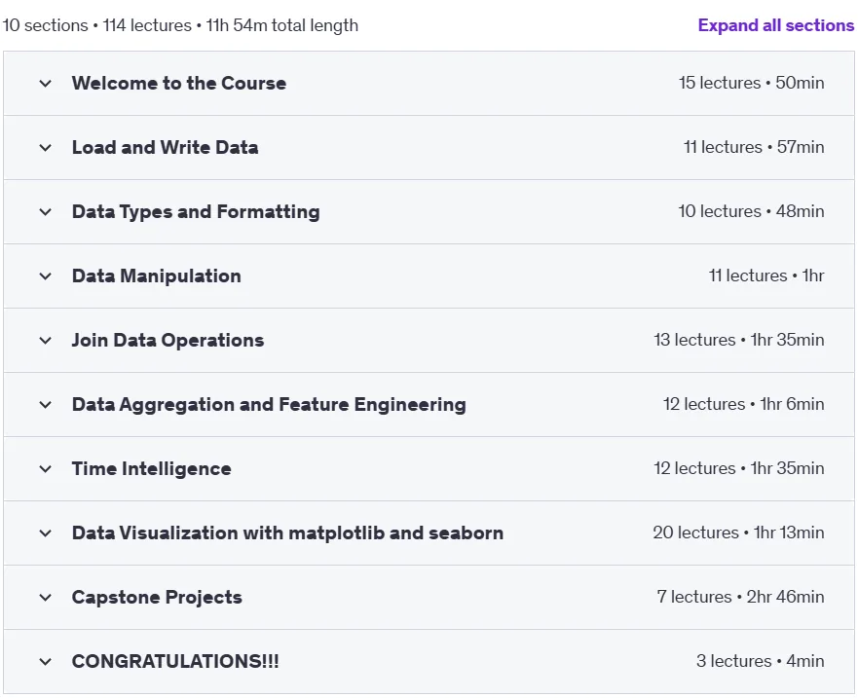Expand chevron beside Welcome to the Course
Image resolution: width=858 pixels, height=698 pixels.
46,84
